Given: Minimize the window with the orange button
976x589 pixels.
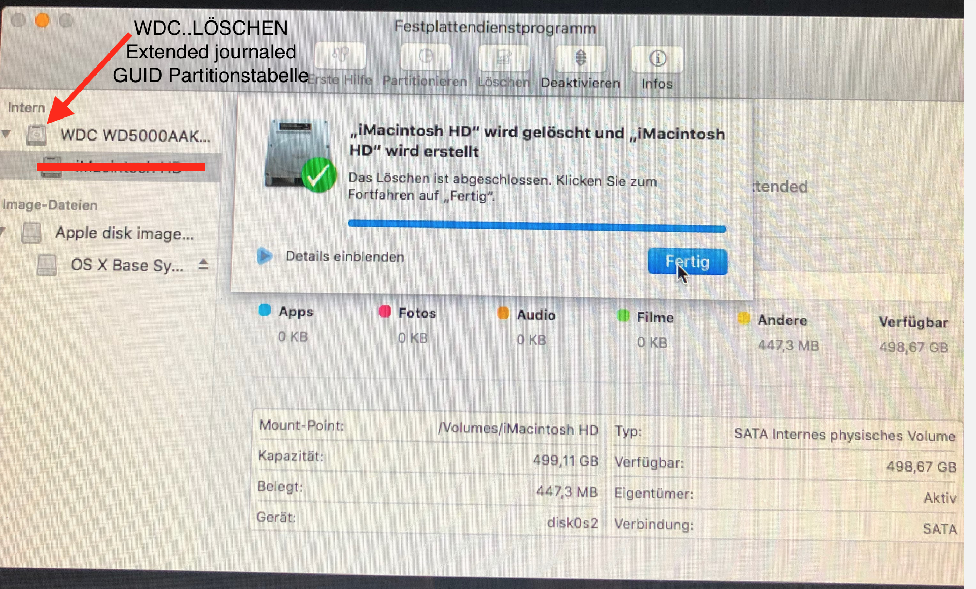Looking at the screenshot, I should [x=42, y=20].
